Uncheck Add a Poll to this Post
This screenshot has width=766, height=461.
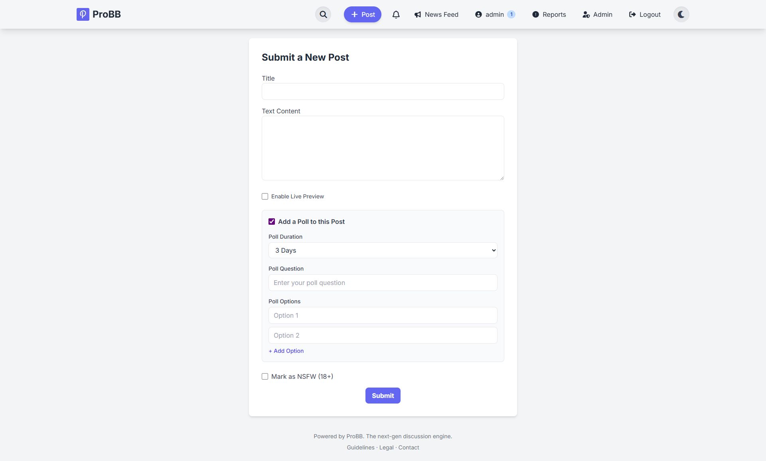click(x=272, y=222)
